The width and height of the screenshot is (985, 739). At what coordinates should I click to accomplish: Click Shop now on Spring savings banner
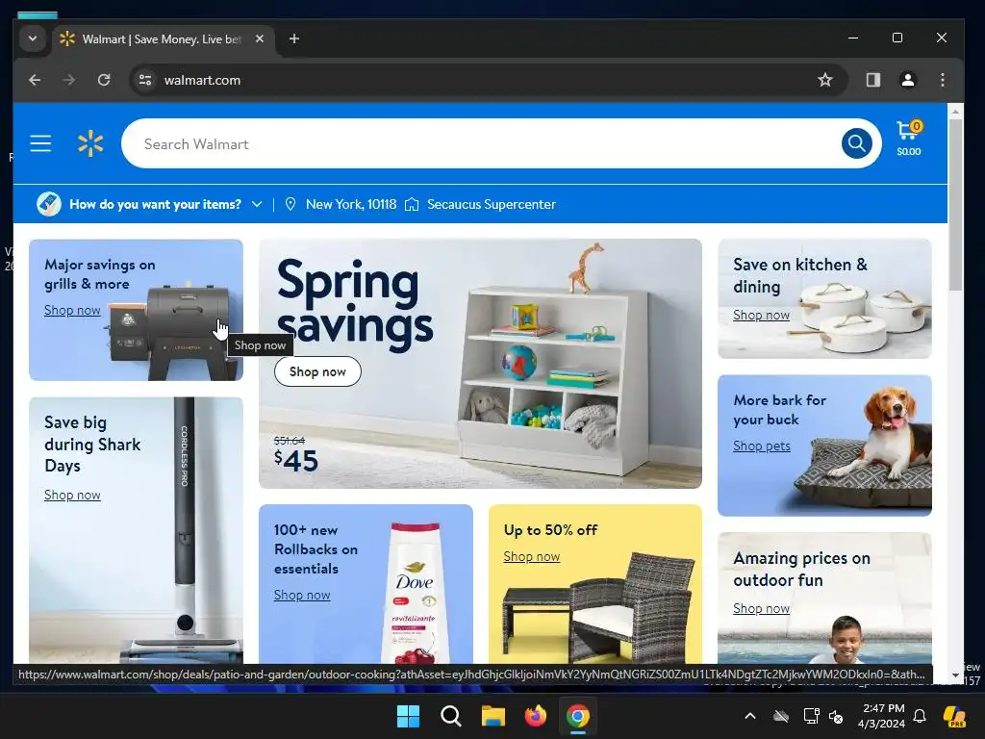317,371
